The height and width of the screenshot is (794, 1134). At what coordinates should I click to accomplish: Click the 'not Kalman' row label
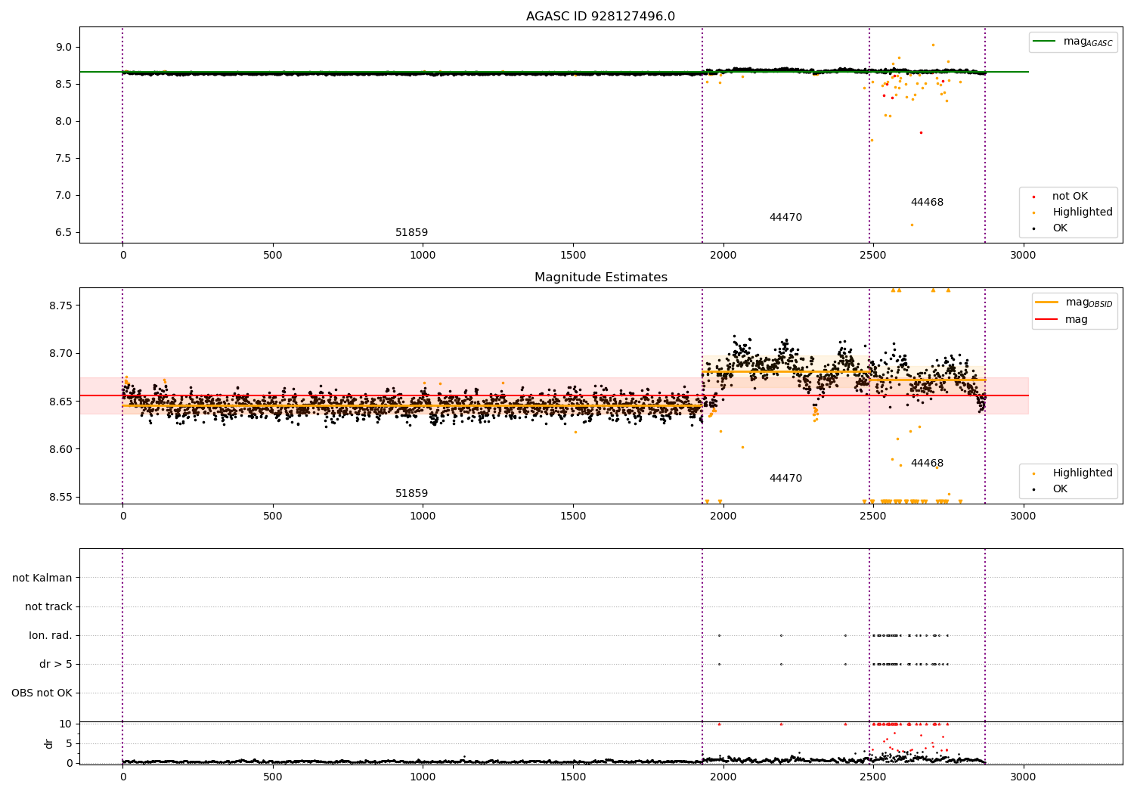pyautogui.click(x=42, y=578)
